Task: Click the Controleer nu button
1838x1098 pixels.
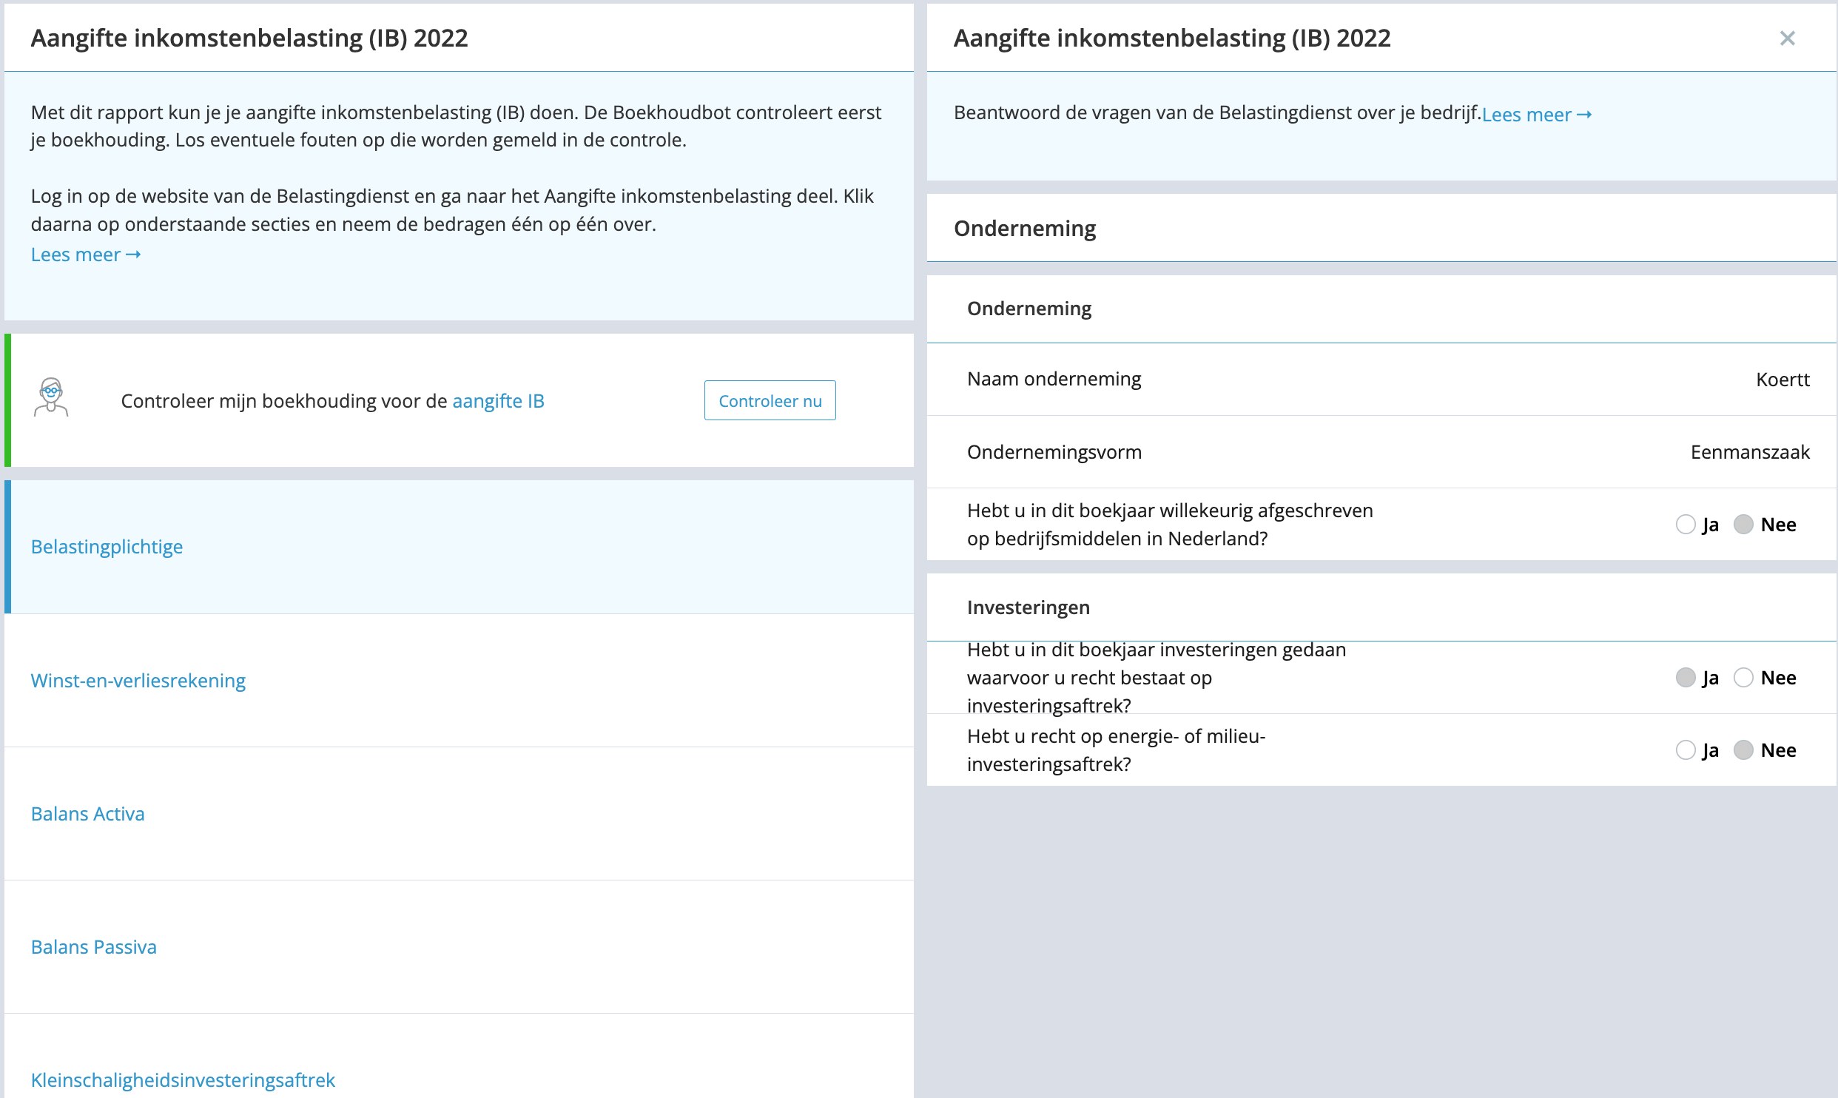Action: click(x=770, y=400)
